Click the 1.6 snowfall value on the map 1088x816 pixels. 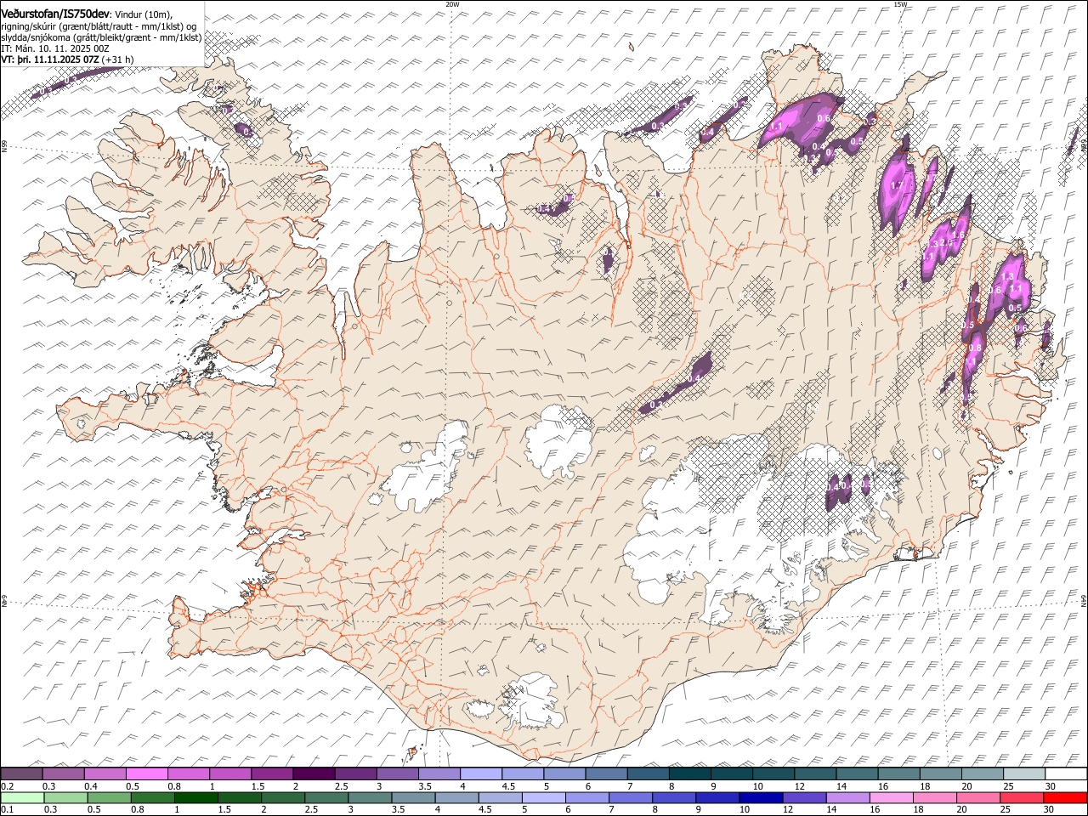tap(959, 235)
